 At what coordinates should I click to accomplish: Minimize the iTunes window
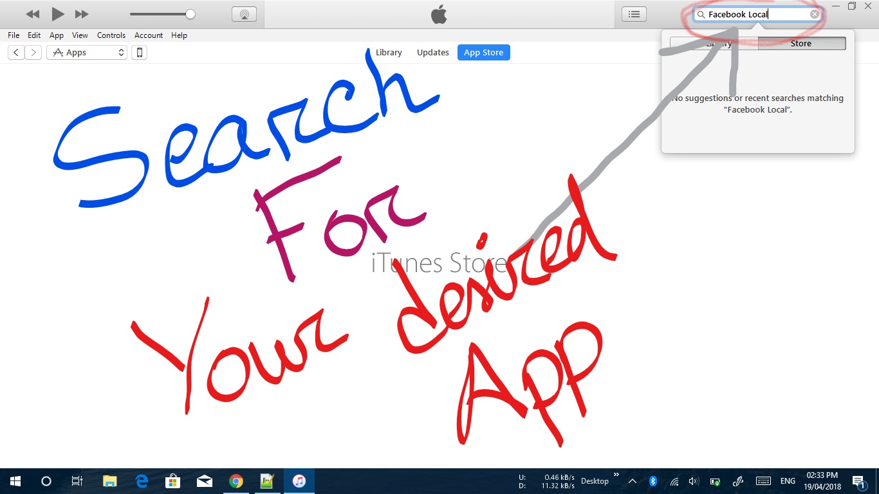point(836,6)
